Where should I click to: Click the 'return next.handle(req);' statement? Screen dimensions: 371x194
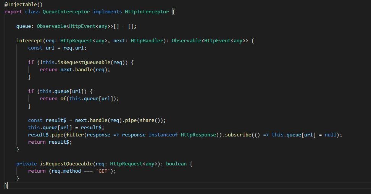click(75, 70)
